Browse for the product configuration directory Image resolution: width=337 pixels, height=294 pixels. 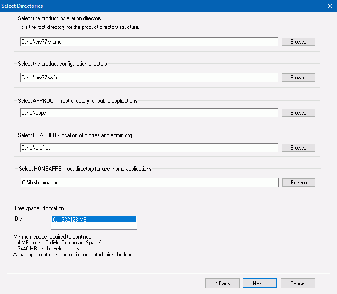pyautogui.click(x=298, y=78)
